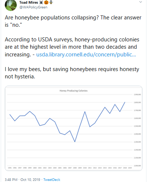This screenshot has height=182, width=149.
Task: Click the tweet timestamp 3:48 PM
Action: tap(11, 180)
